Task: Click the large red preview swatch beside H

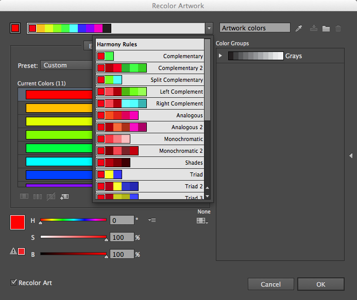Action: (18, 222)
